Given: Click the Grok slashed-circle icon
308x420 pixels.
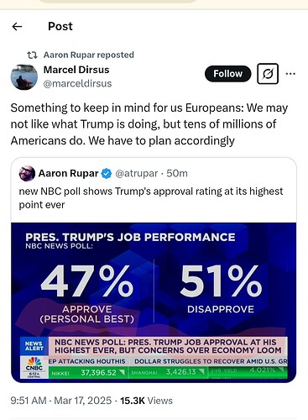Looking at the screenshot, I should pyautogui.click(x=268, y=74).
